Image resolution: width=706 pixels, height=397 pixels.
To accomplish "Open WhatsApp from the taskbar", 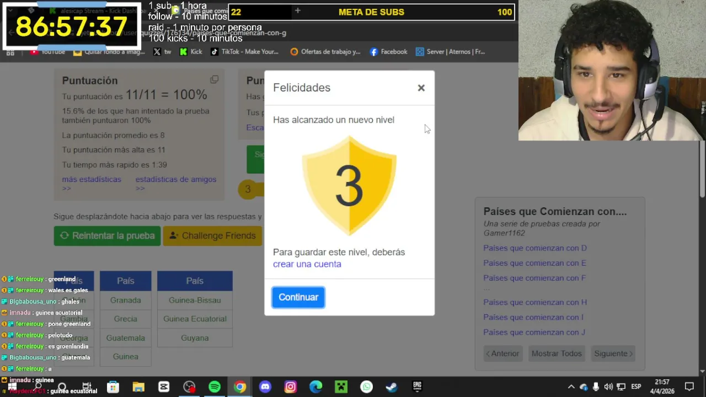I will (x=367, y=387).
